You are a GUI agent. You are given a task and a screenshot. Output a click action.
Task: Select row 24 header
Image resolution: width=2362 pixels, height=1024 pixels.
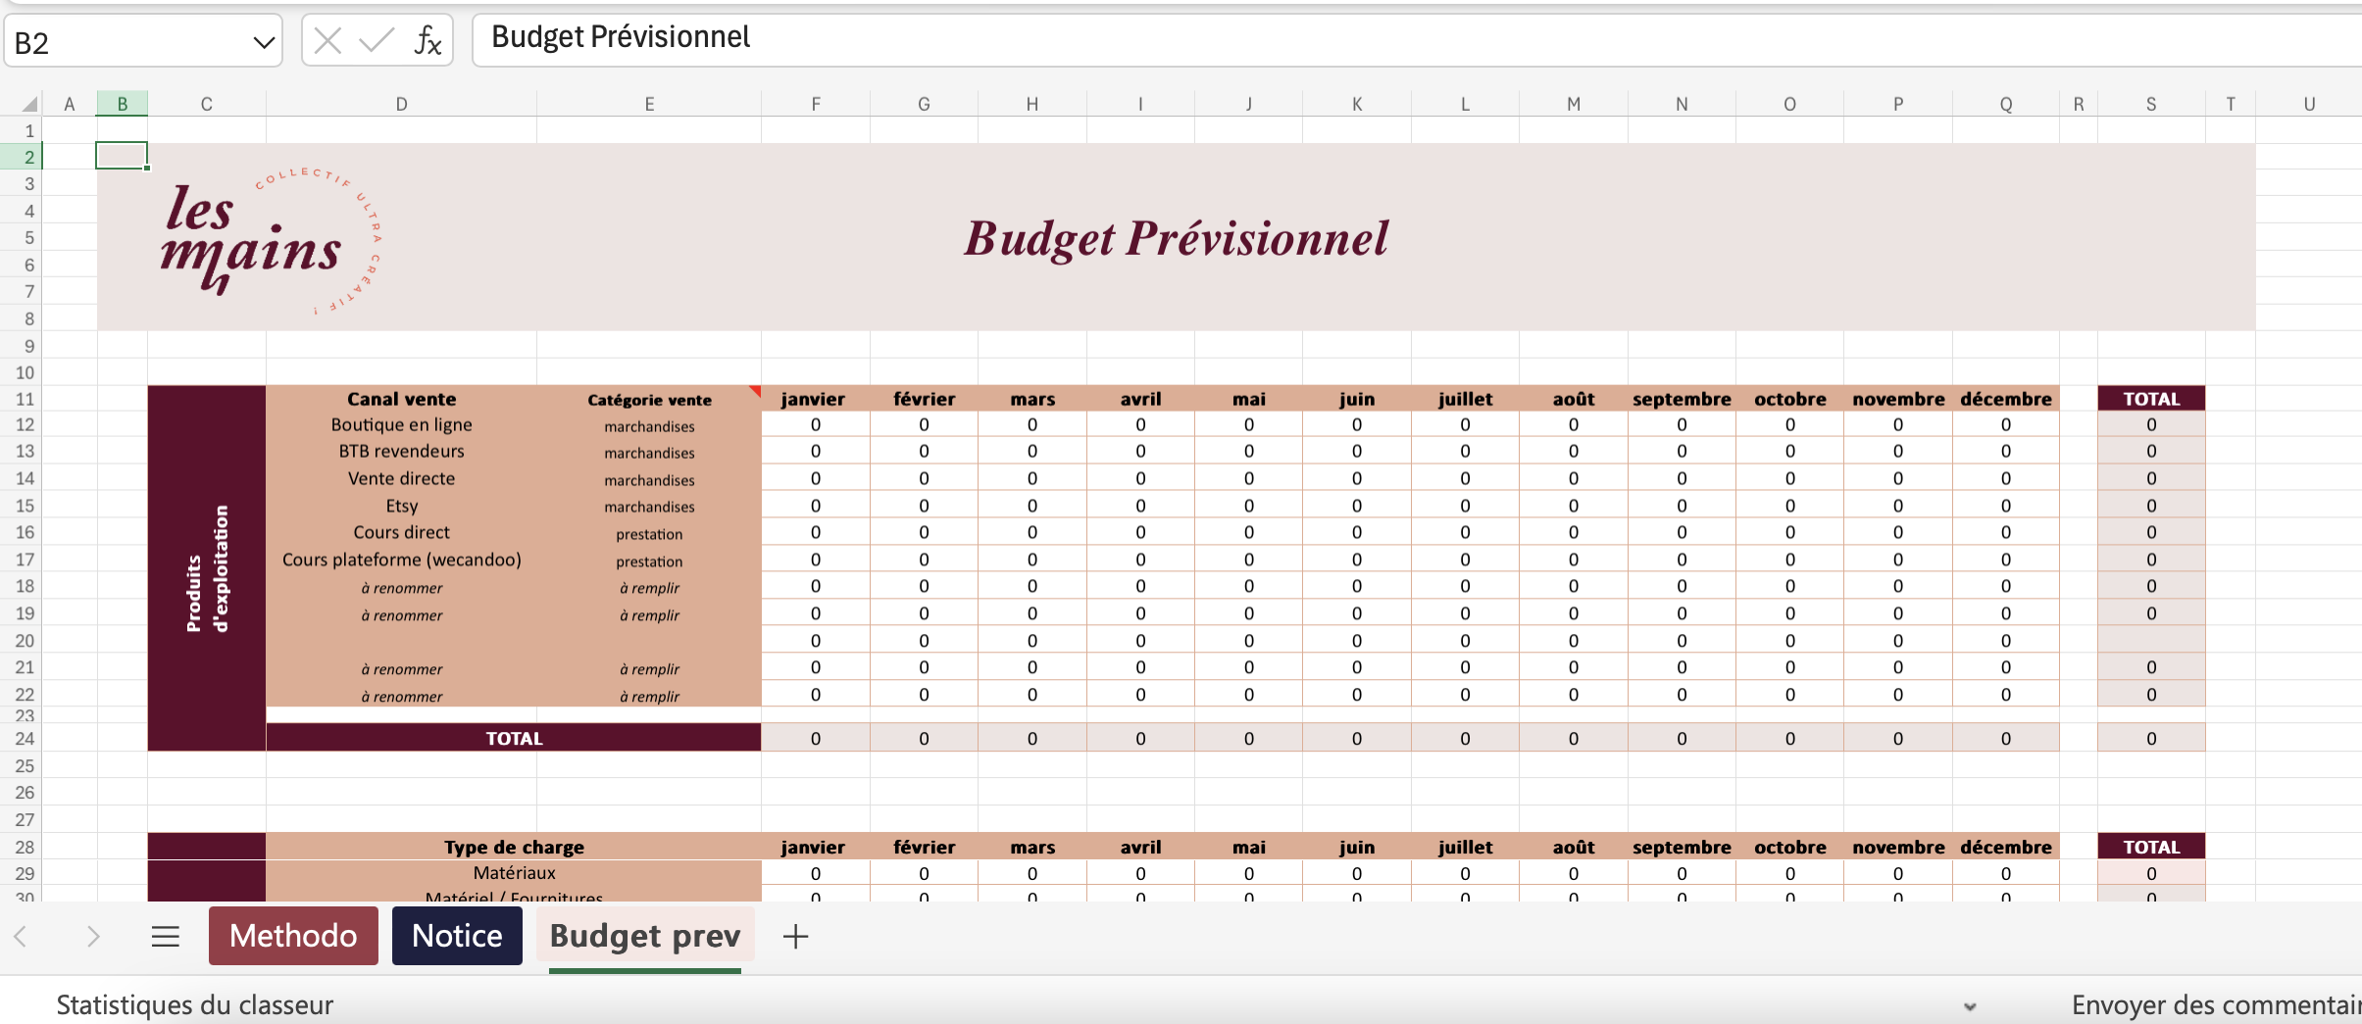25,739
